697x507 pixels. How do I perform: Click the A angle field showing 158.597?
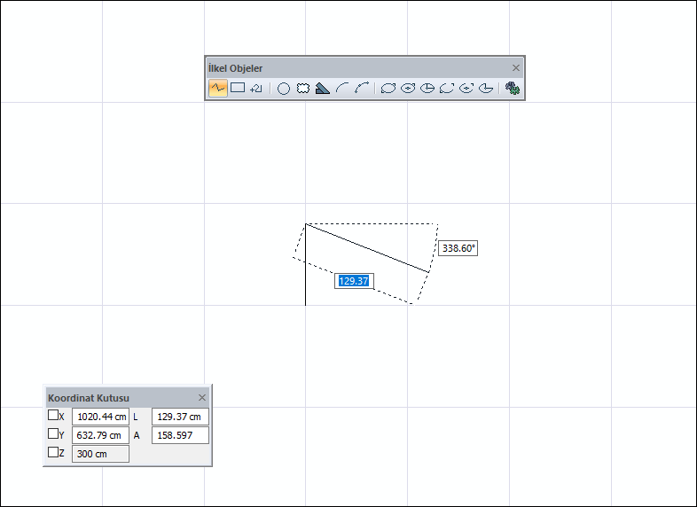tap(180, 435)
